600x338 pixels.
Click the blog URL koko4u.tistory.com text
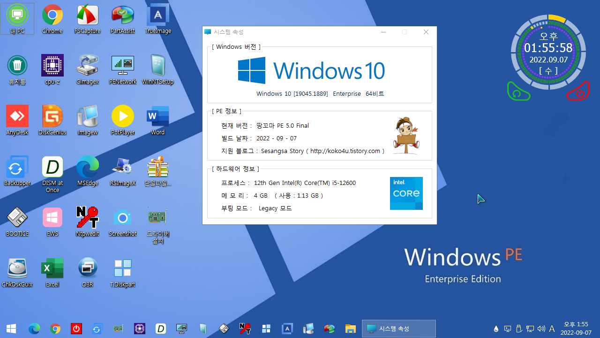345,151
